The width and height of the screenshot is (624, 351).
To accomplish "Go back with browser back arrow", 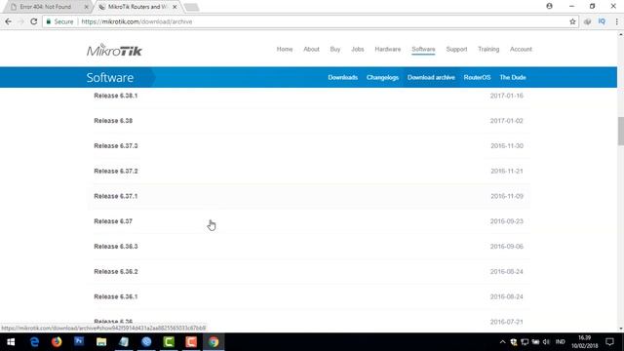I will point(9,21).
